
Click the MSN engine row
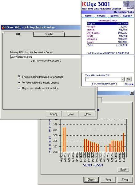tap(108, 36)
